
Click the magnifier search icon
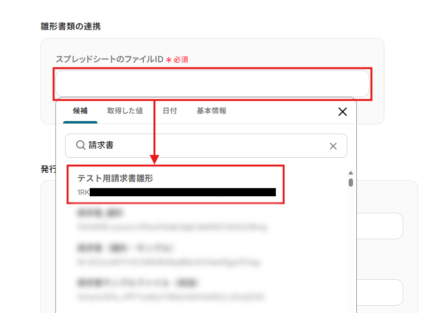click(81, 145)
